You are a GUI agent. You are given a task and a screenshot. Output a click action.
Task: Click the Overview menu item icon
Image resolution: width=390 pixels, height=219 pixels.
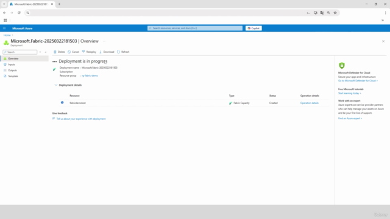tap(5, 58)
